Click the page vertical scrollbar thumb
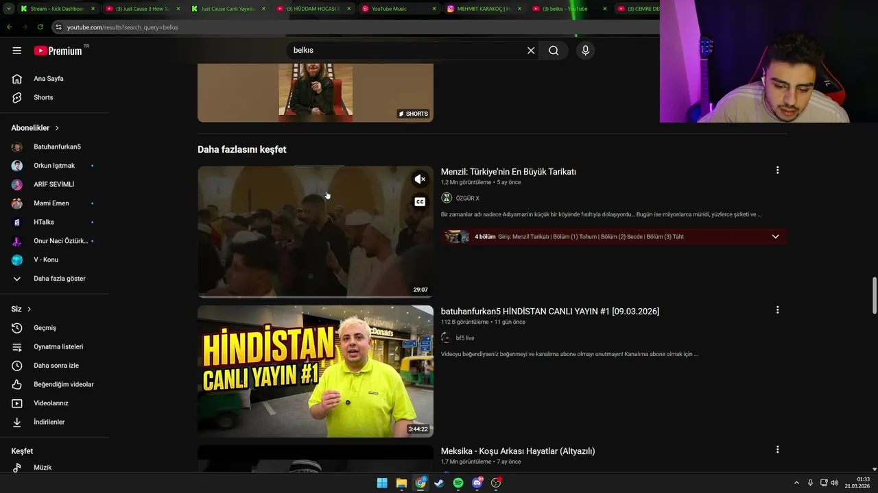 point(874,295)
